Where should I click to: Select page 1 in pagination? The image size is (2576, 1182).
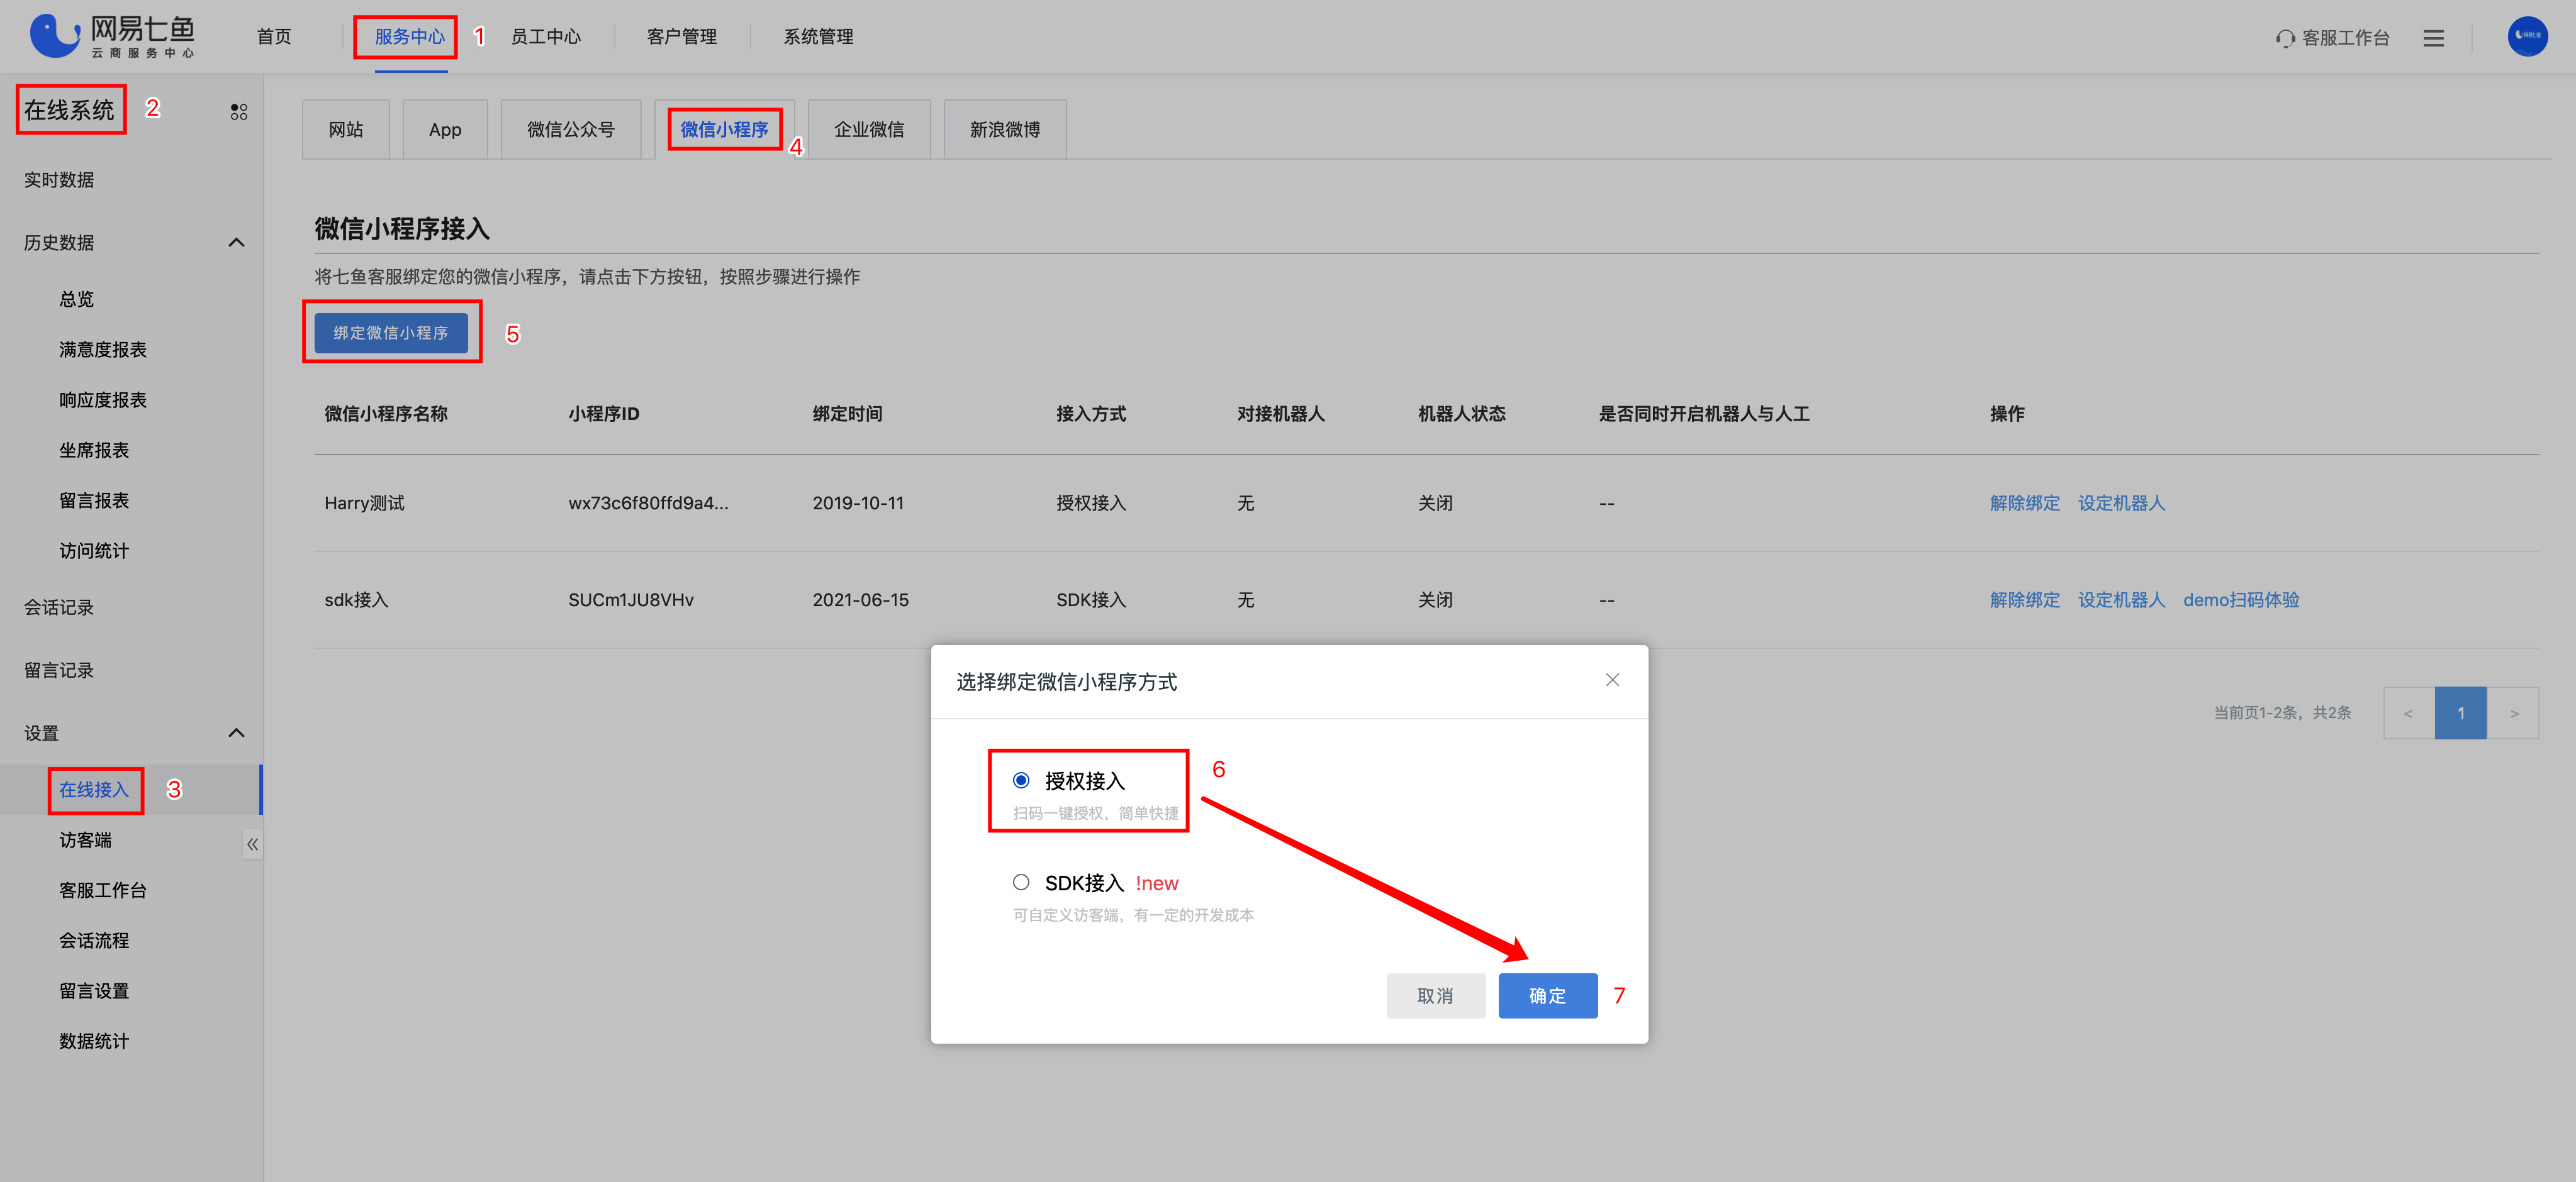pyautogui.click(x=2461, y=714)
